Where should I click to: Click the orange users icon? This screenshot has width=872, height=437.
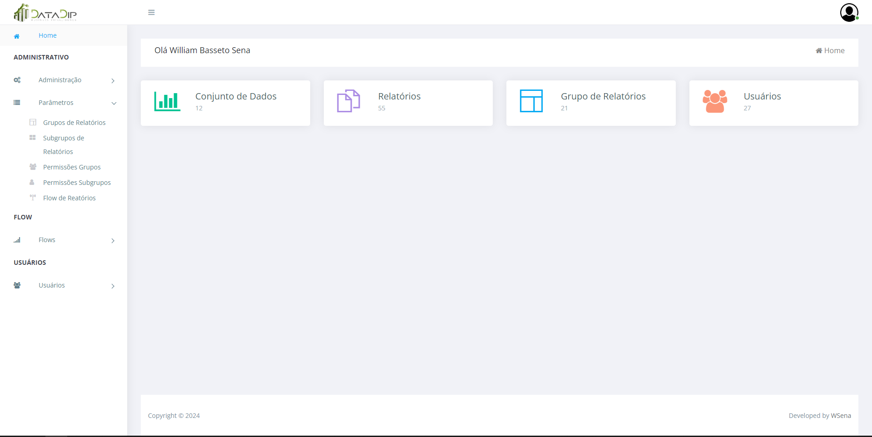715,101
